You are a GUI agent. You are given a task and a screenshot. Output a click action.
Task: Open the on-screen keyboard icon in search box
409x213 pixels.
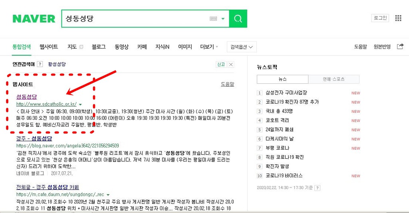[213, 18]
